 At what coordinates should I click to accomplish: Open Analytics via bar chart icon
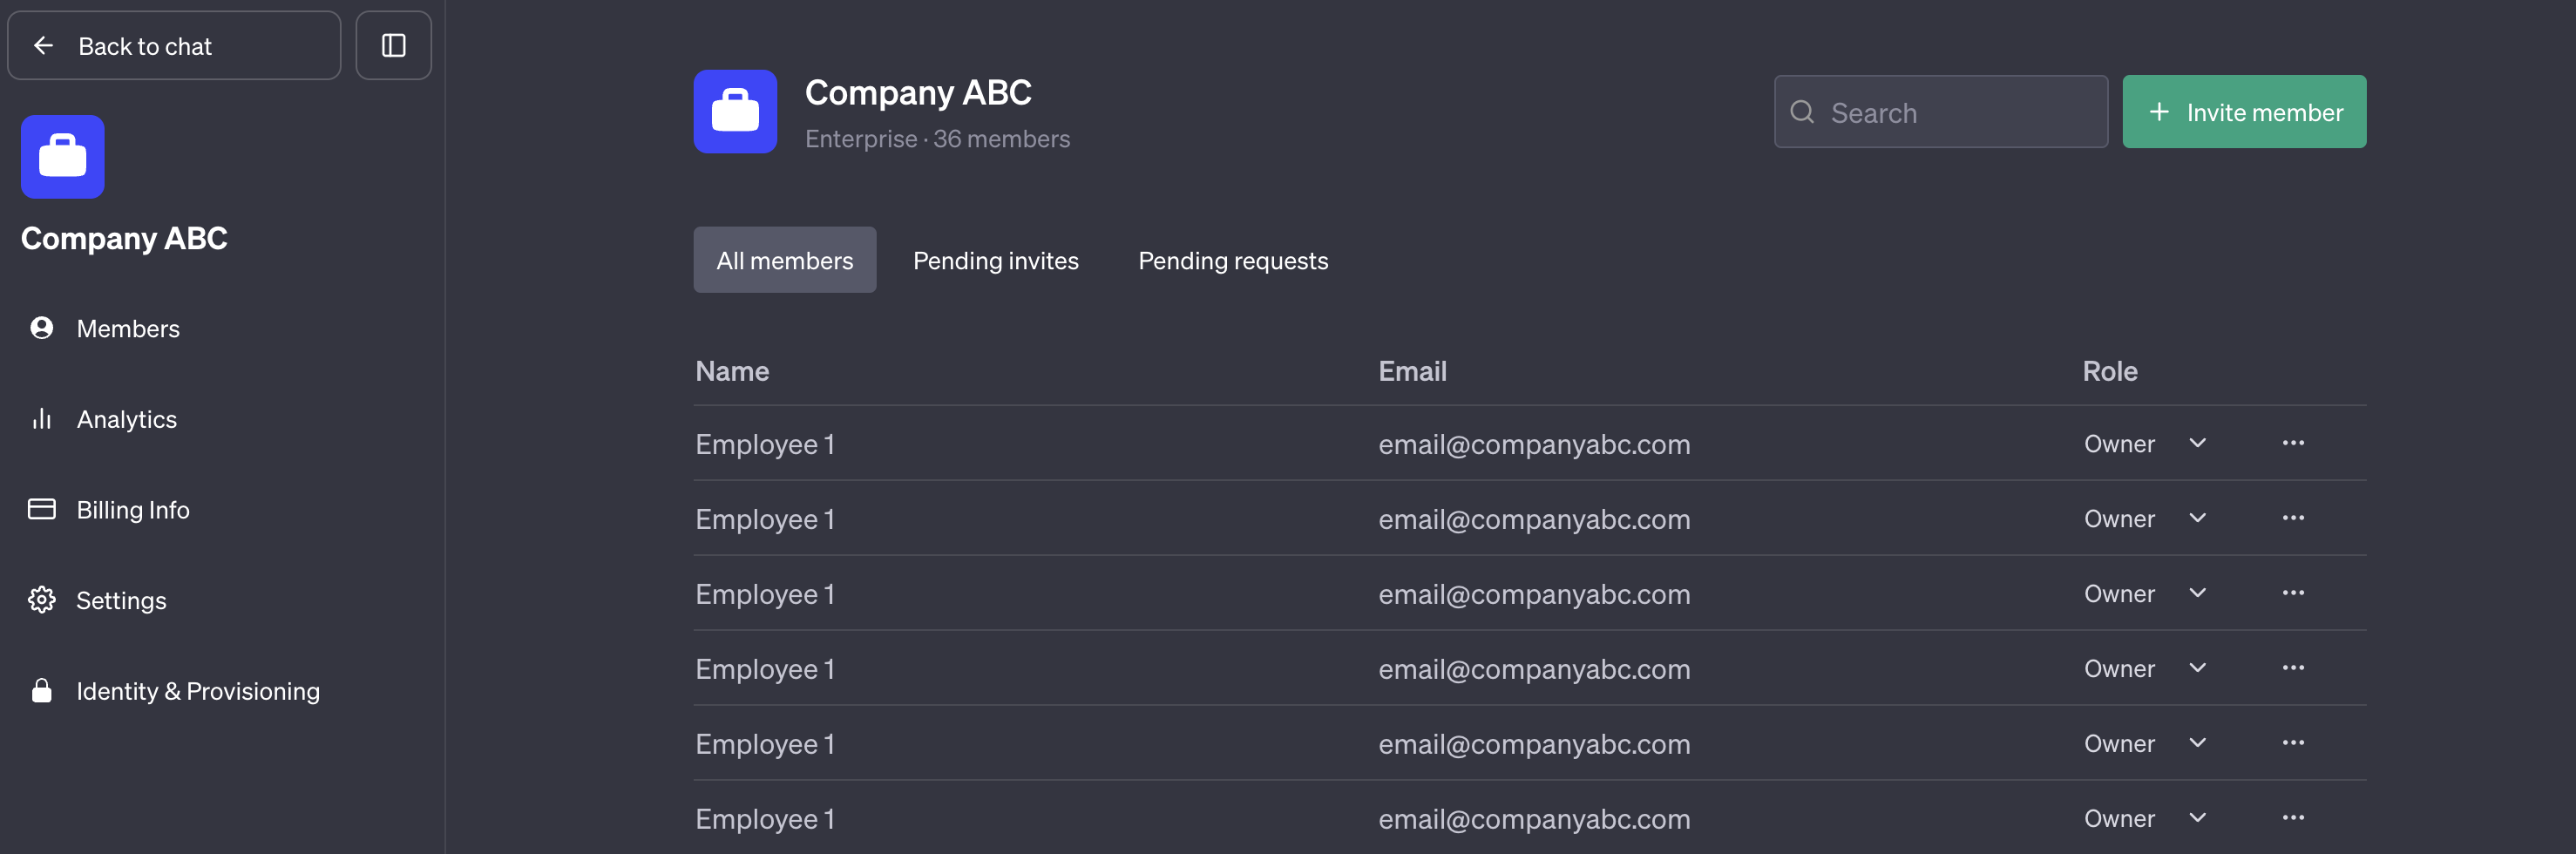click(41, 418)
